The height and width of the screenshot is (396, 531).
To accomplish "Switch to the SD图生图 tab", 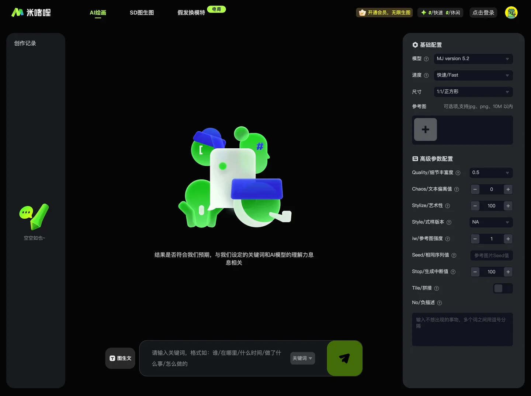I will [142, 12].
